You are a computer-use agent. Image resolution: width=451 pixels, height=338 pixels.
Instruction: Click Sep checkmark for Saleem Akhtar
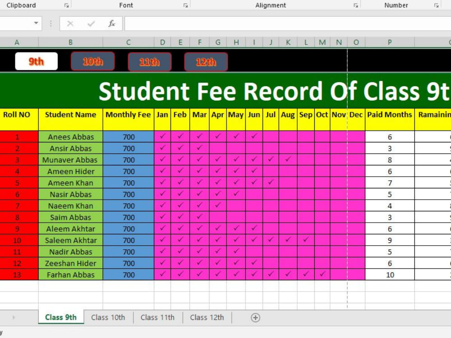pyautogui.click(x=306, y=240)
